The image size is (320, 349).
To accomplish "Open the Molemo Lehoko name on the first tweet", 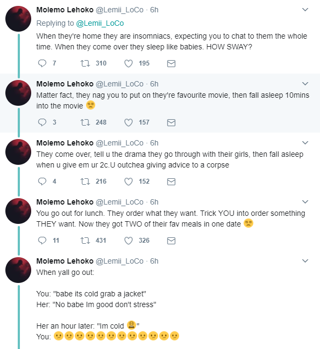I will [x=65, y=10].
